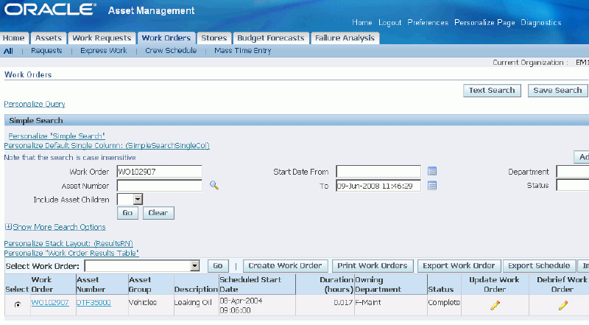Click the Export Schedule button

pos(539,266)
